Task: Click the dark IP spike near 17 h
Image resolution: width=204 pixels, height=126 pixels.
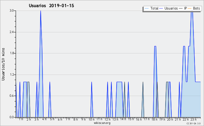Action: 143,99
